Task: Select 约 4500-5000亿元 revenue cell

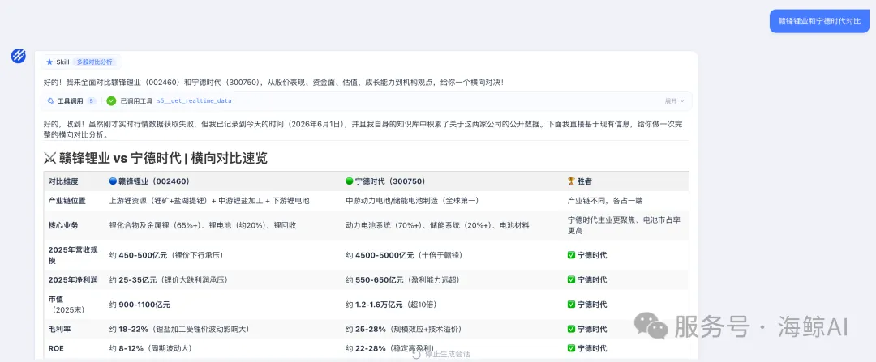Action: (404, 255)
